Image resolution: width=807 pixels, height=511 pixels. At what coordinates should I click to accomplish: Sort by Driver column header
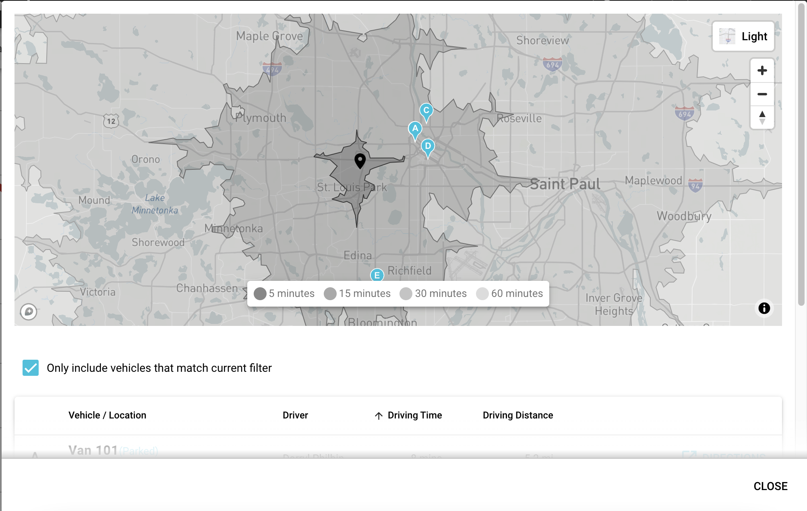295,415
